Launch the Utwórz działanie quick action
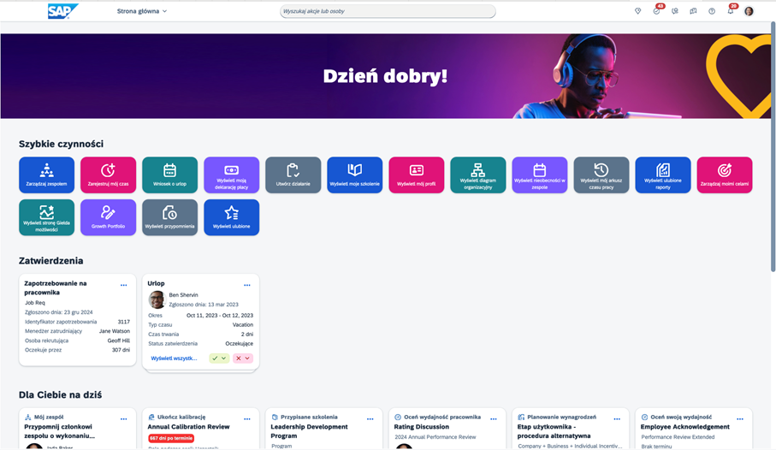 click(x=293, y=175)
